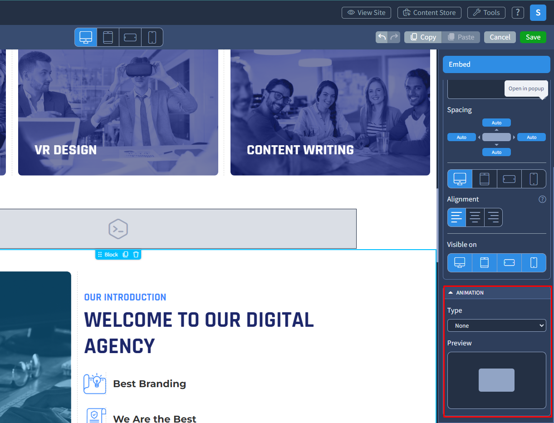Open the Content Store
The image size is (554, 423).
(429, 13)
